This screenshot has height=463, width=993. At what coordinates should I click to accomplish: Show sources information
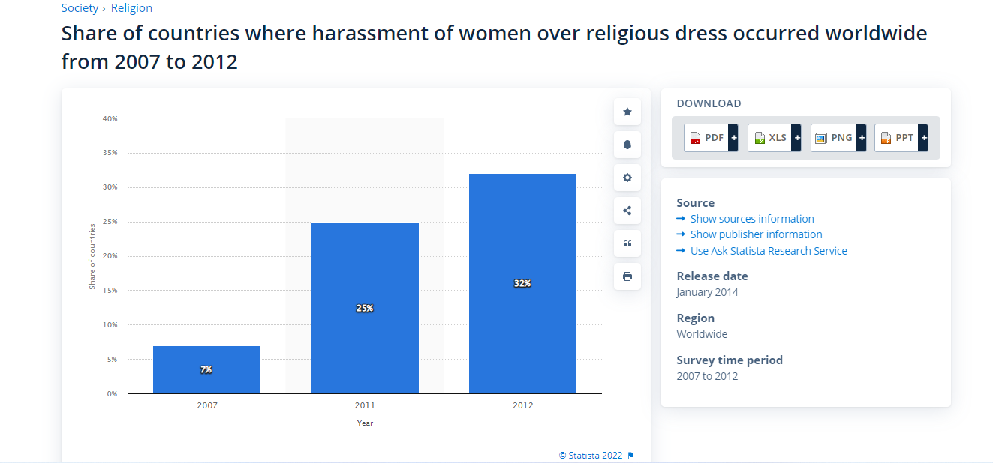(x=751, y=219)
